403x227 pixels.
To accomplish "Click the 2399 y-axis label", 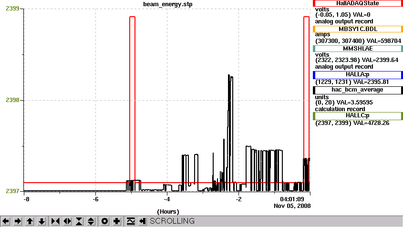I will pyautogui.click(x=12, y=9).
